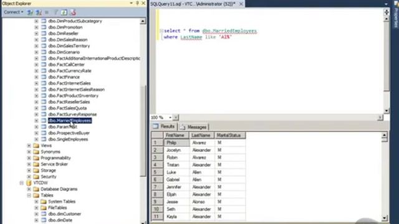Select dbo.ProspectiveBuyer table
The height and width of the screenshot is (224, 399).
pyautogui.click(x=69, y=133)
